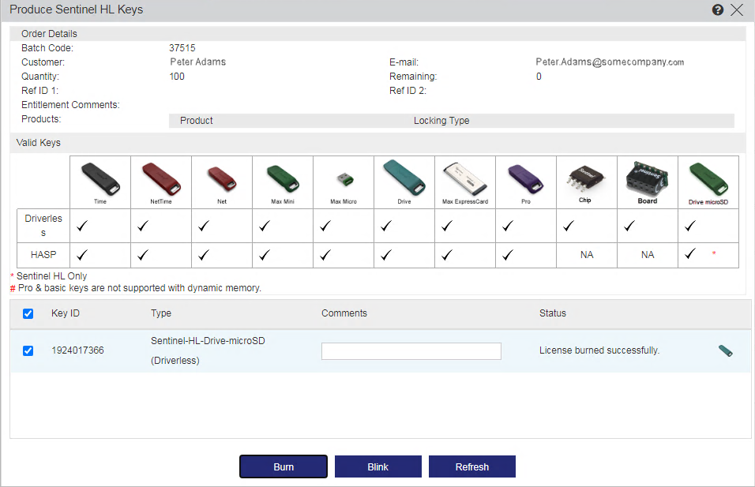Click the Drive microSD key image
Viewport: 755px width, 487px height.
708,177
